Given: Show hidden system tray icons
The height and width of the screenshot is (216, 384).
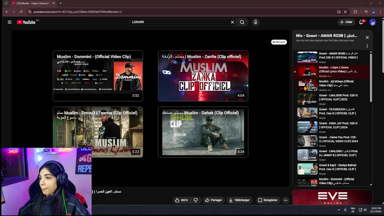Looking at the screenshot, I should pos(339,210).
